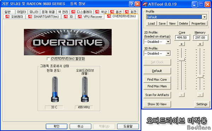Open the ATI 3D tab

(69, 17)
